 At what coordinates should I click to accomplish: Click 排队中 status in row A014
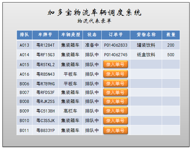coord(92,55)
